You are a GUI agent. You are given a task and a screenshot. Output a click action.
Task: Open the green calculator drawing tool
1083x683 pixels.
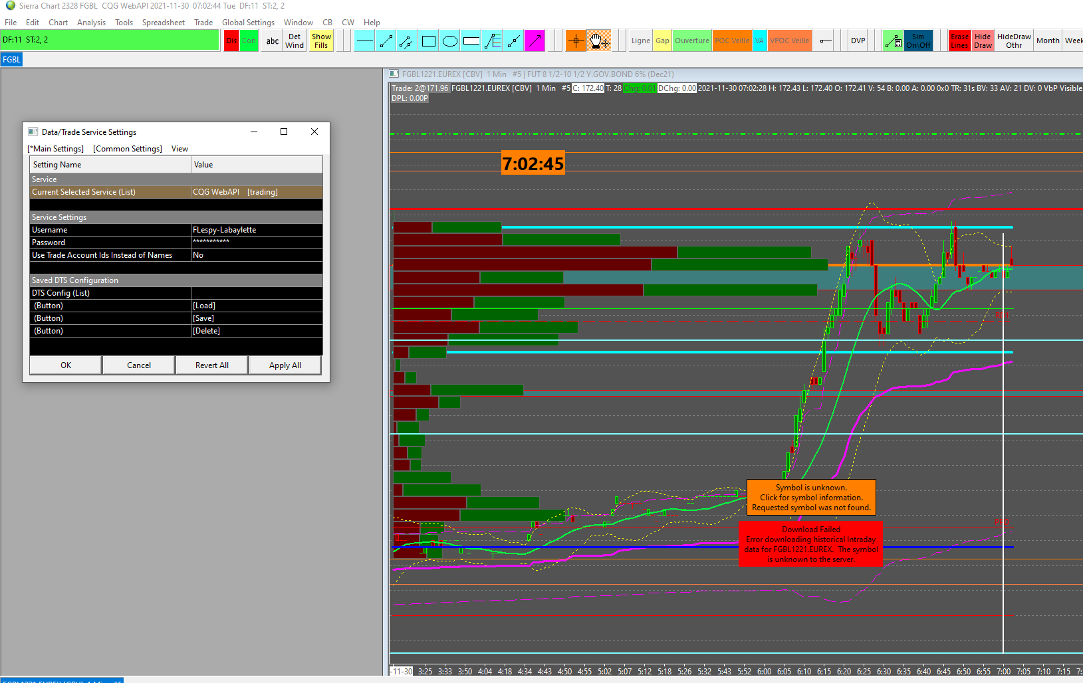click(x=893, y=41)
